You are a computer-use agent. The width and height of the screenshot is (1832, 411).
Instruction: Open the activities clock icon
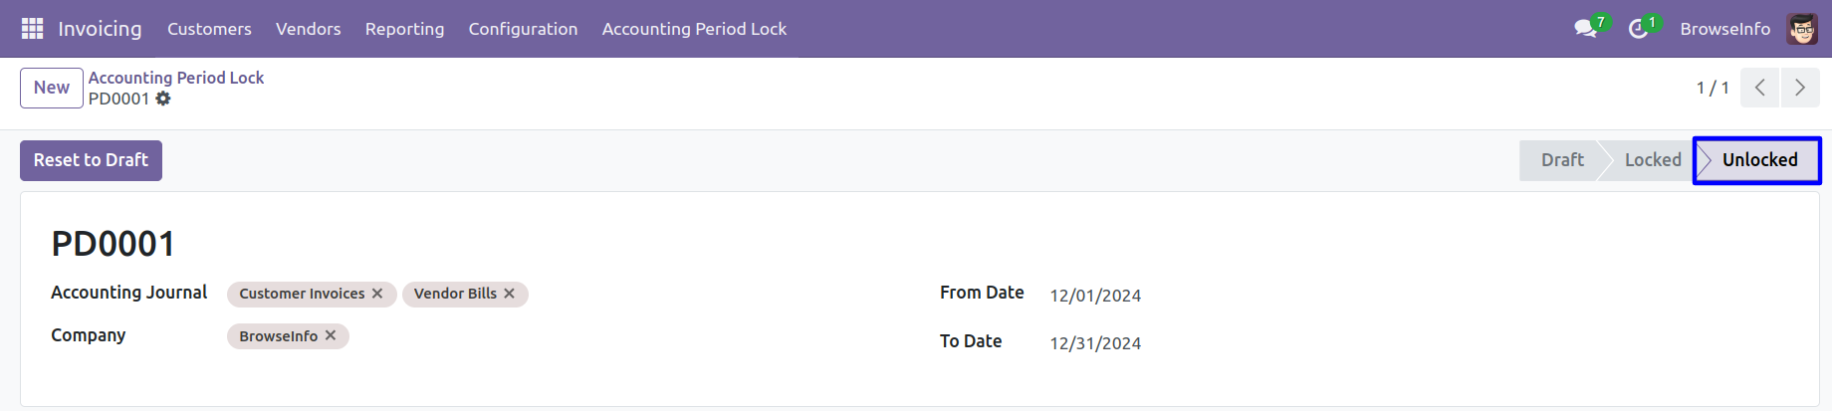pyautogui.click(x=1638, y=29)
